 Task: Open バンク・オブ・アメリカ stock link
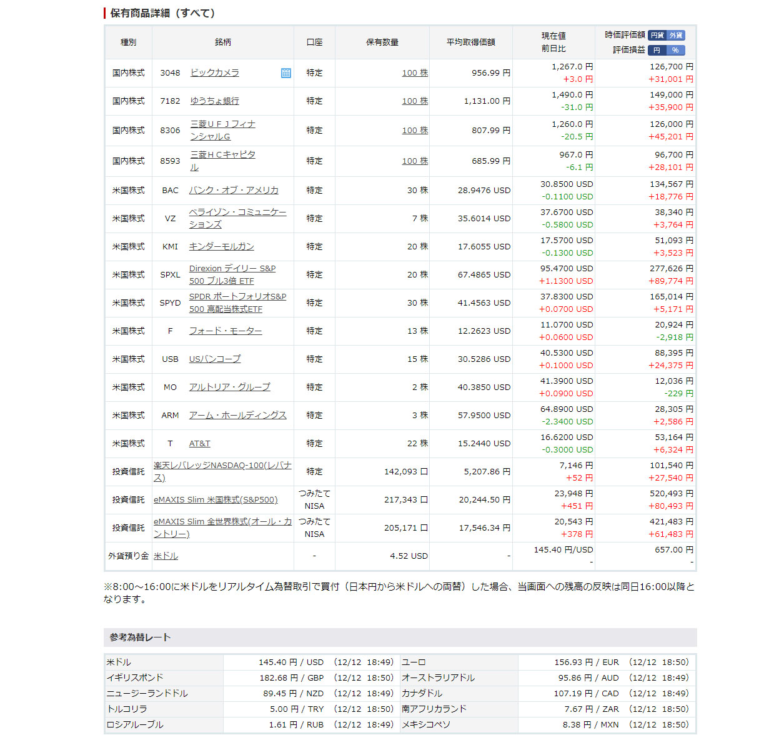click(x=234, y=191)
